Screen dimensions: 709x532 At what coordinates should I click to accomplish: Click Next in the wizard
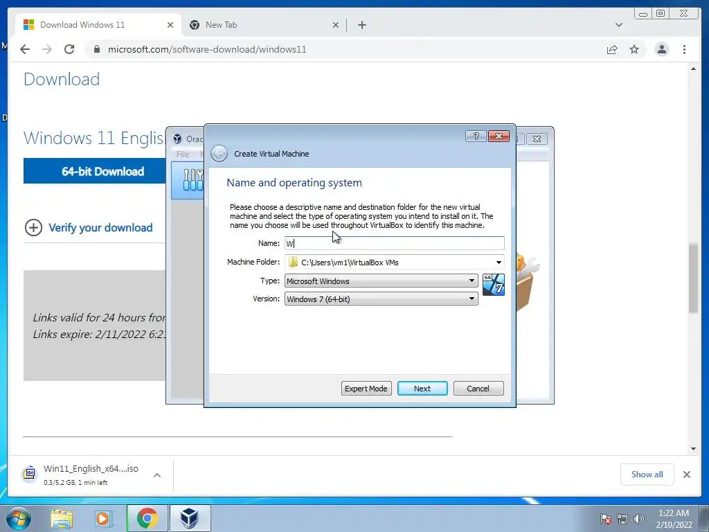[x=422, y=389]
